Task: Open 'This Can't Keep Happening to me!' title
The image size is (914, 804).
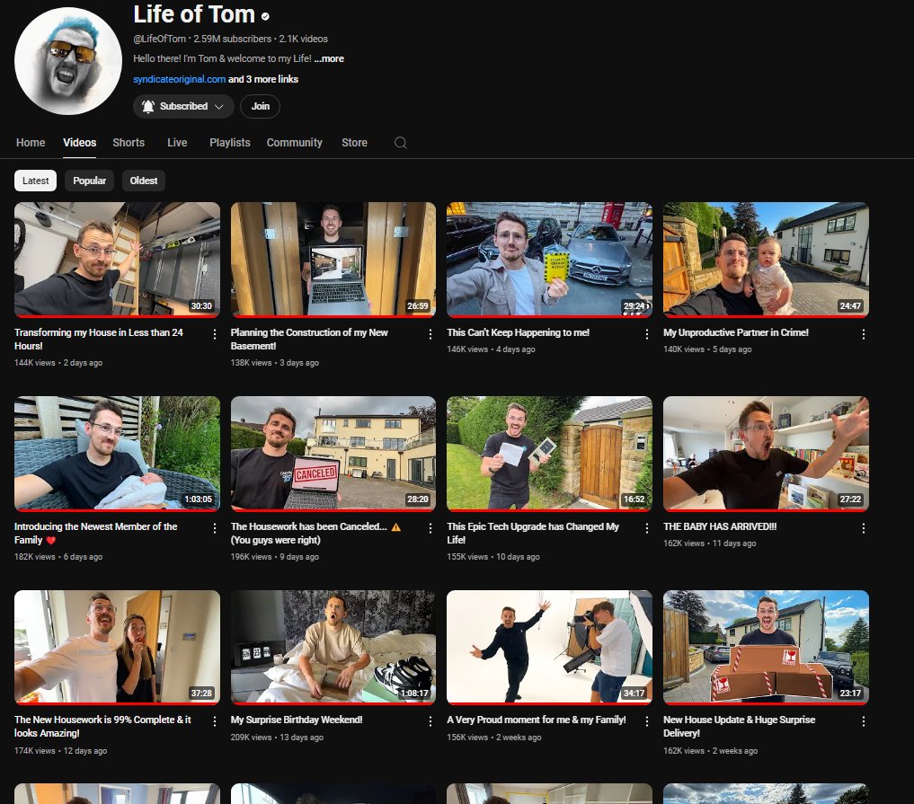Action: [519, 332]
